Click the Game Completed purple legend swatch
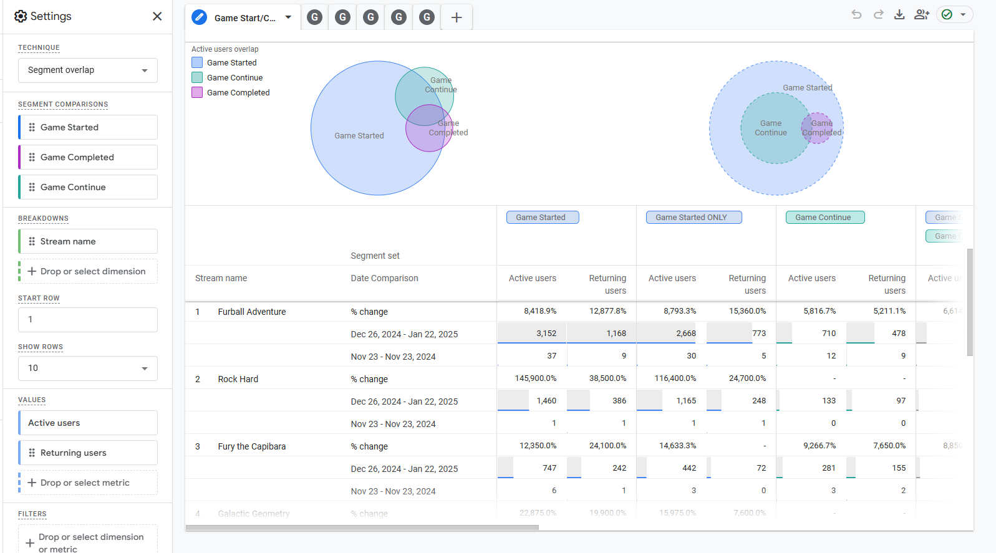This screenshot has height=553, width=996. point(197,92)
